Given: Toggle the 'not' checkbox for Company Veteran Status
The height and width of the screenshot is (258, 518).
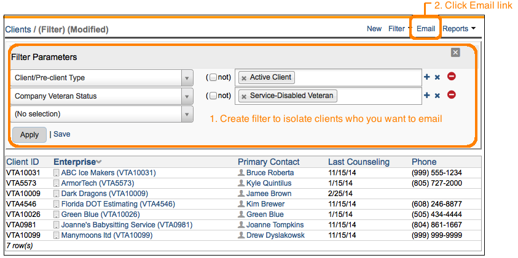Looking at the screenshot, I should pyautogui.click(x=213, y=96).
